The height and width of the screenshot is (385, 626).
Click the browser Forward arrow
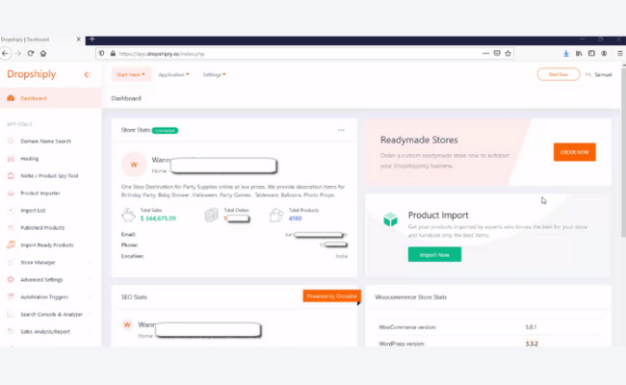(x=18, y=53)
